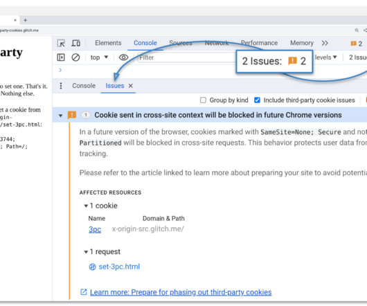
Task: Expand the console prompt chevron
Action: pyautogui.click(x=60, y=70)
